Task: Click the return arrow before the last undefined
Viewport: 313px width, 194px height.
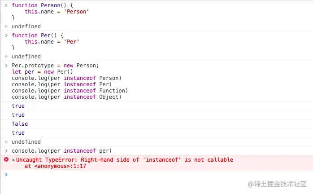Action: pyautogui.click(x=6, y=142)
